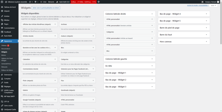Click the Créer plus icon
The height and width of the screenshot is (112, 222).
coord(41,2)
